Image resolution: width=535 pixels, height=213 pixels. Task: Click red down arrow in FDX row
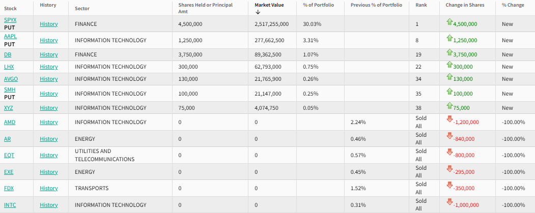(449, 185)
